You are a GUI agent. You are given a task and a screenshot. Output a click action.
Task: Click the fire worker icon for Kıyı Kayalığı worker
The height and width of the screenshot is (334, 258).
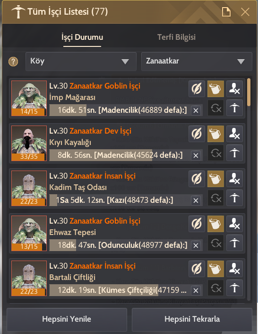tap(234, 134)
